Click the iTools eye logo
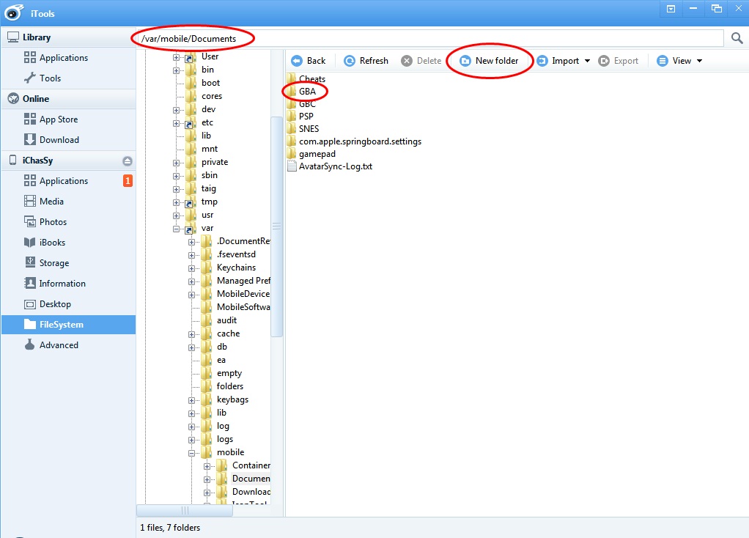Viewport: 749px width, 538px height. (14, 12)
